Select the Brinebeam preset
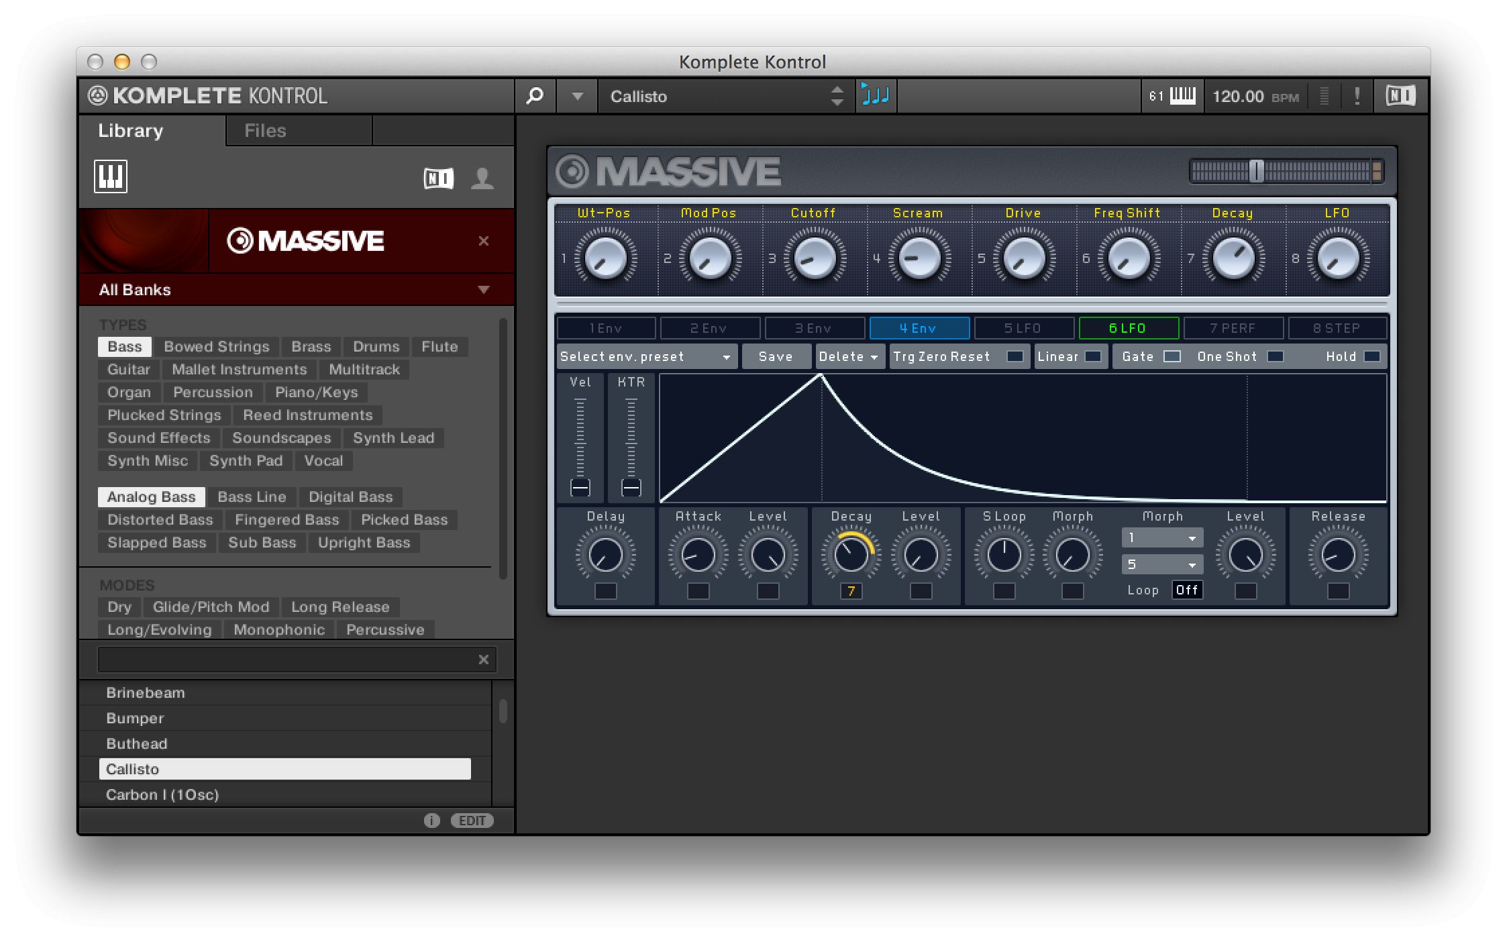 point(285,692)
